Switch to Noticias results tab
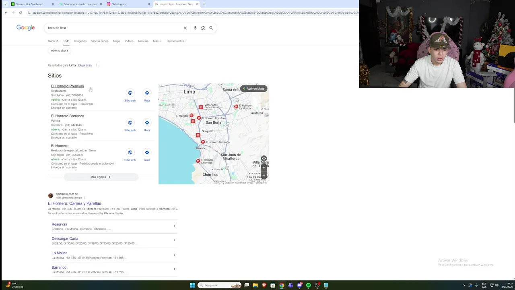This screenshot has height=290, width=515. coord(143,41)
